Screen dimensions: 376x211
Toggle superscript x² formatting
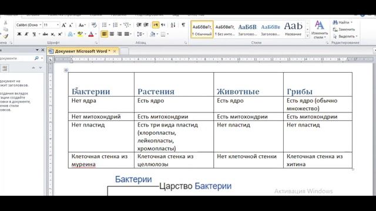tap(60, 34)
